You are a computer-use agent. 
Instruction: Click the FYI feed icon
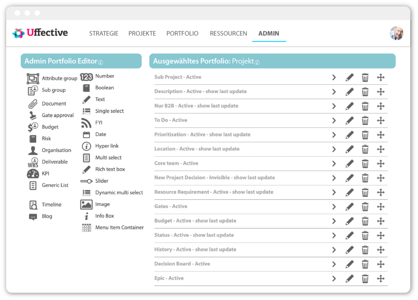click(87, 123)
